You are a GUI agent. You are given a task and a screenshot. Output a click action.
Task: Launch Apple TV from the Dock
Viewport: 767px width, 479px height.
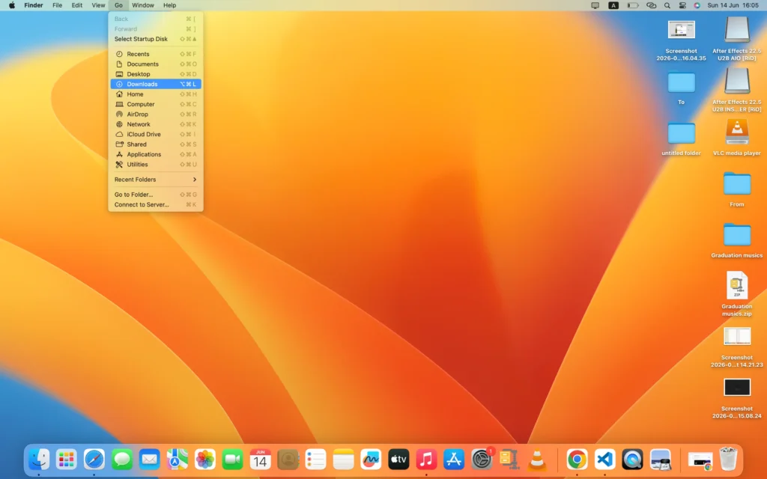(x=398, y=460)
